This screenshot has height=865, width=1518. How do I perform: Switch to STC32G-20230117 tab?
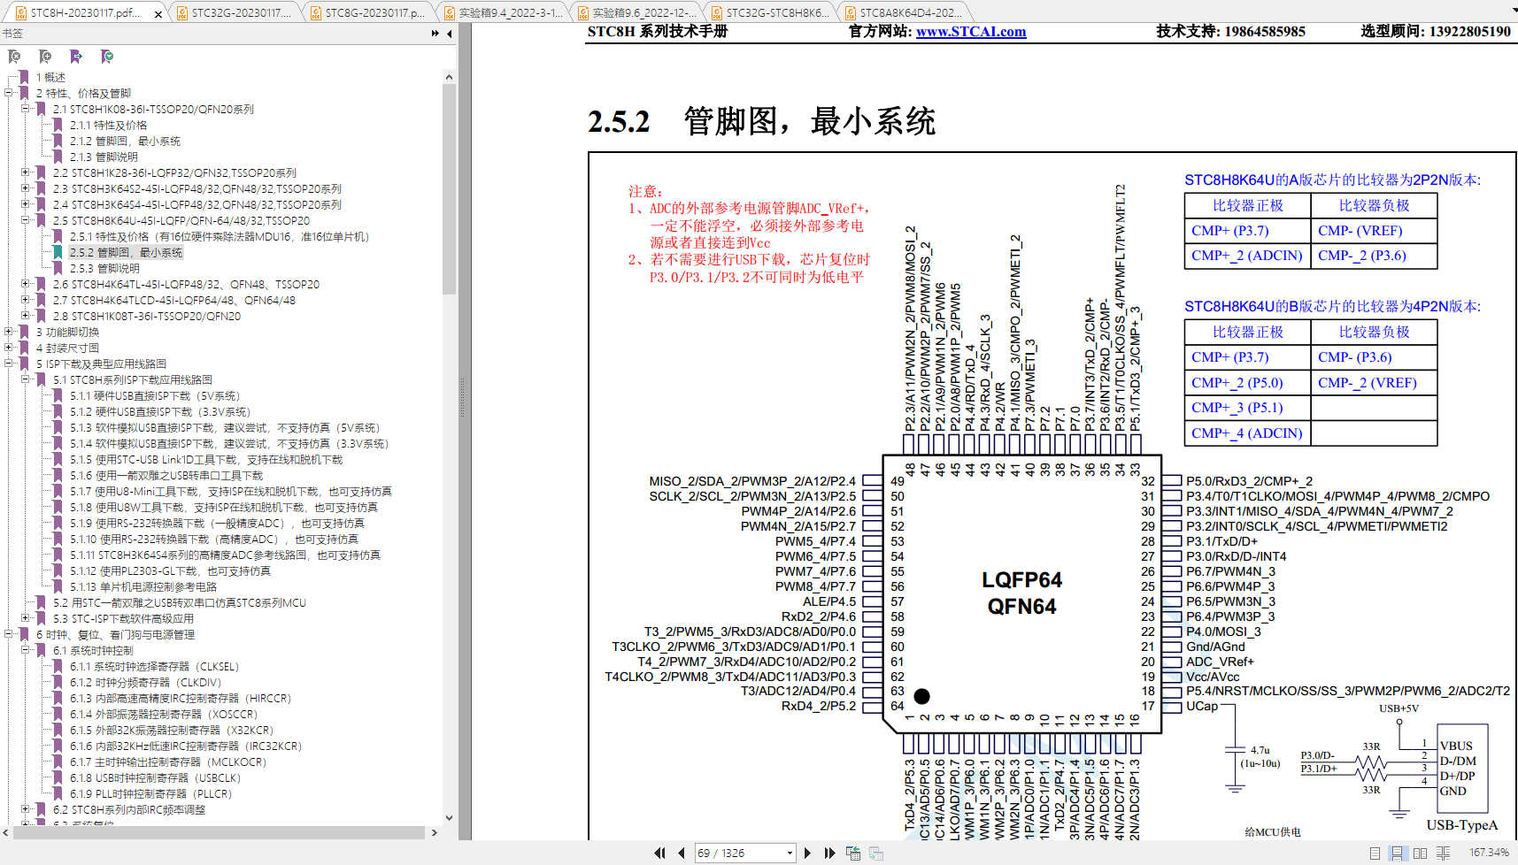tap(234, 12)
